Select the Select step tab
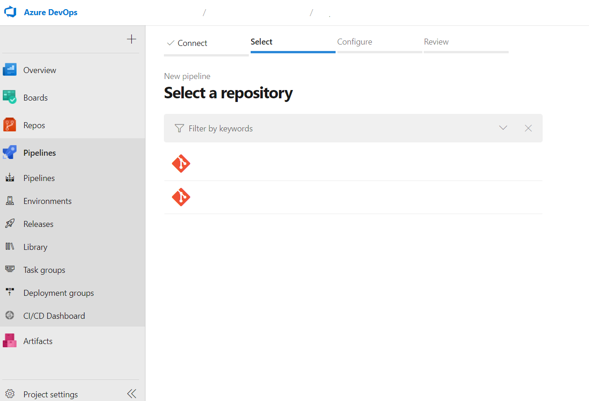 [x=293, y=44]
